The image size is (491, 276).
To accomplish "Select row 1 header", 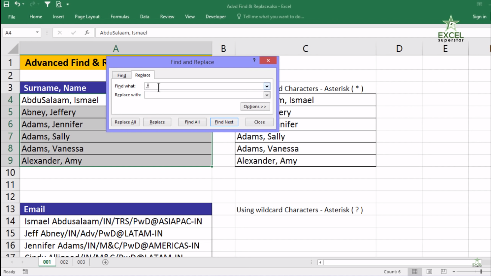I will click(10, 63).
